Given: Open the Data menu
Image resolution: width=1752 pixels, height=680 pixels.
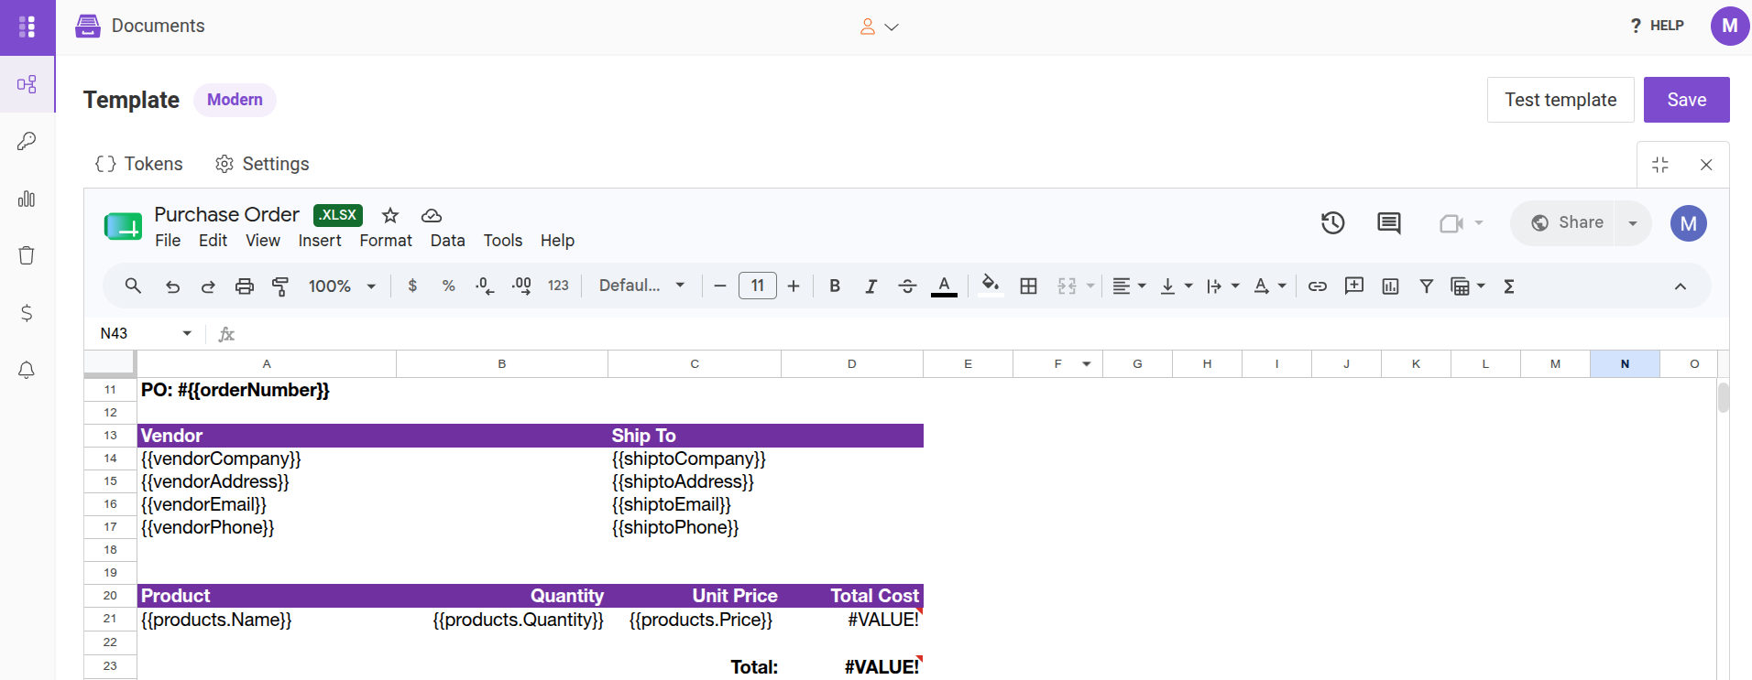Looking at the screenshot, I should point(448,241).
